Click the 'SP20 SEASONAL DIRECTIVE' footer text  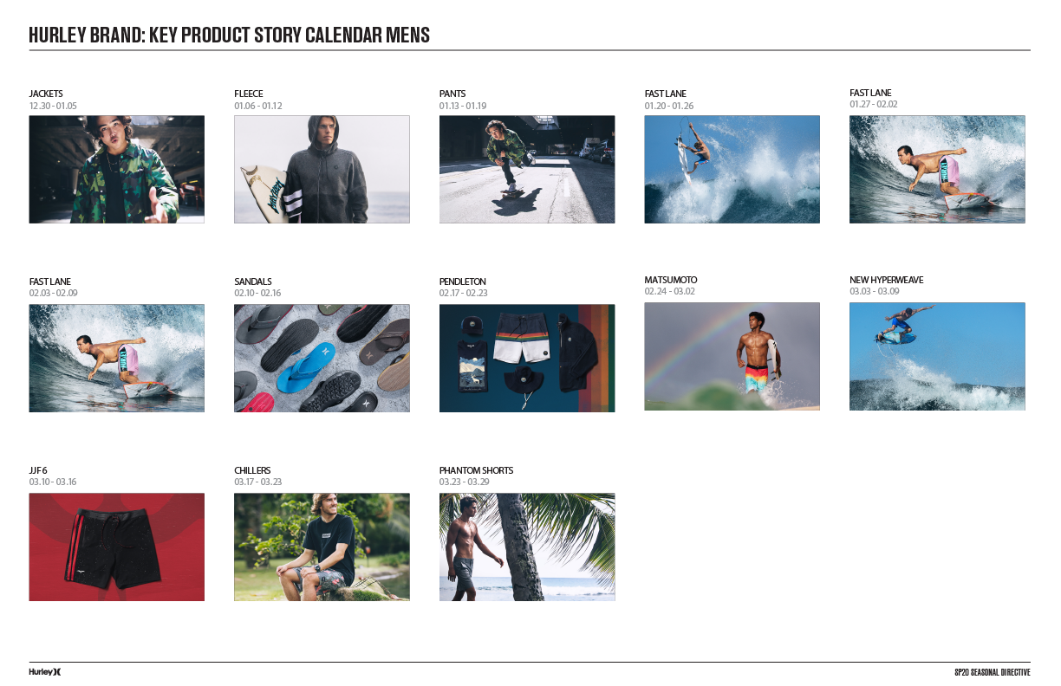(x=992, y=672)
